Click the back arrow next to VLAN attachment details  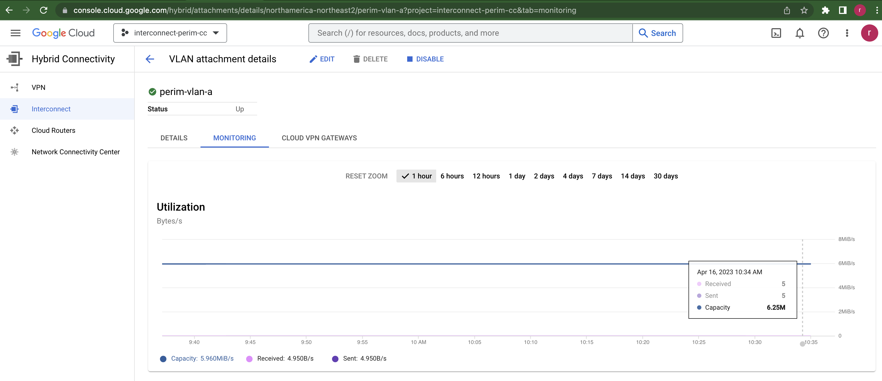(x=150, y=59)
